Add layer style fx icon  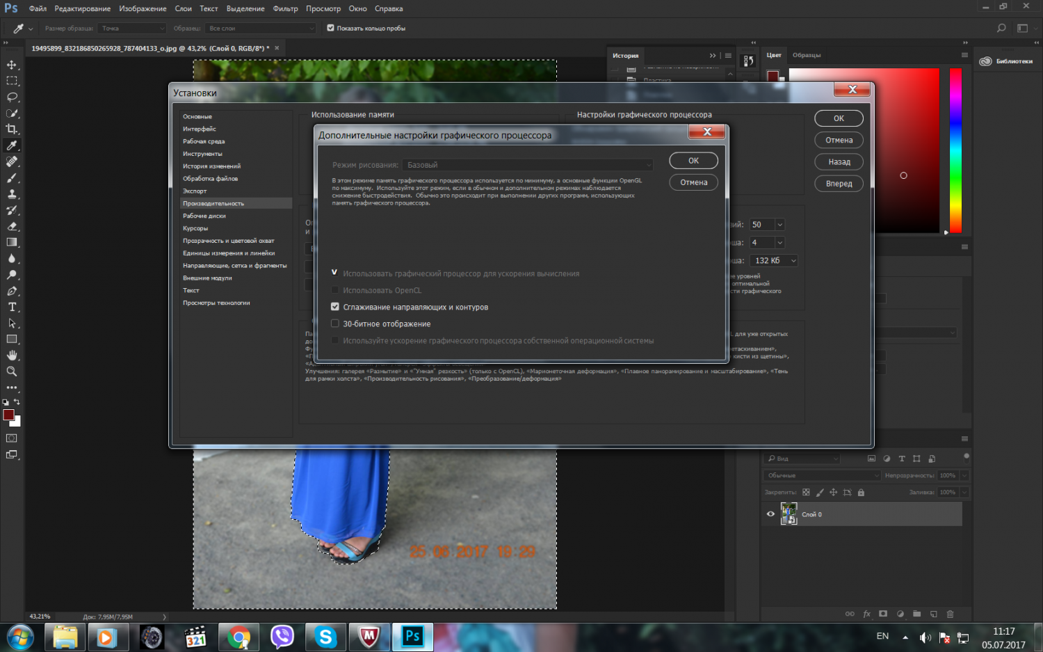866,614
